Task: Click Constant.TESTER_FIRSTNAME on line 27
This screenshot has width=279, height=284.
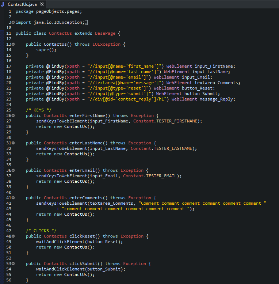Action: (165, 121)
